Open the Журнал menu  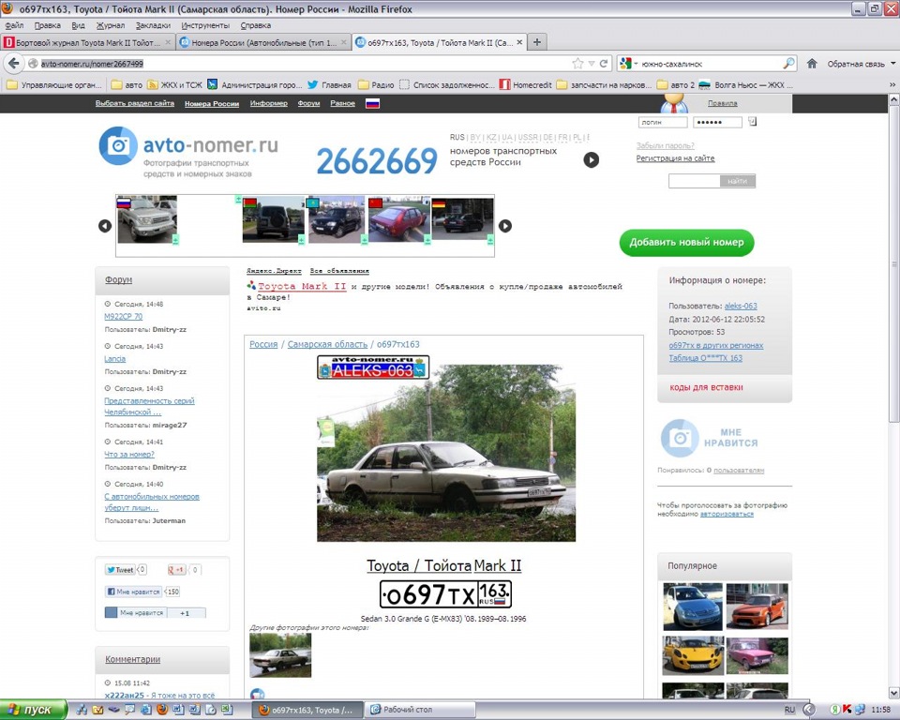pyautogui.click(x=111, y=25)
